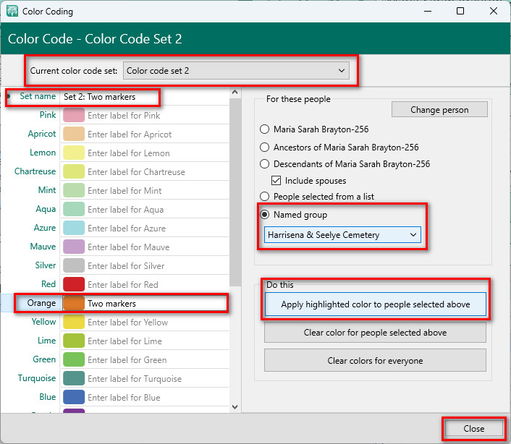Click Clear color for people selected above
The width and height of the screenshot is (511, 444).
click(x=375, y=333)
